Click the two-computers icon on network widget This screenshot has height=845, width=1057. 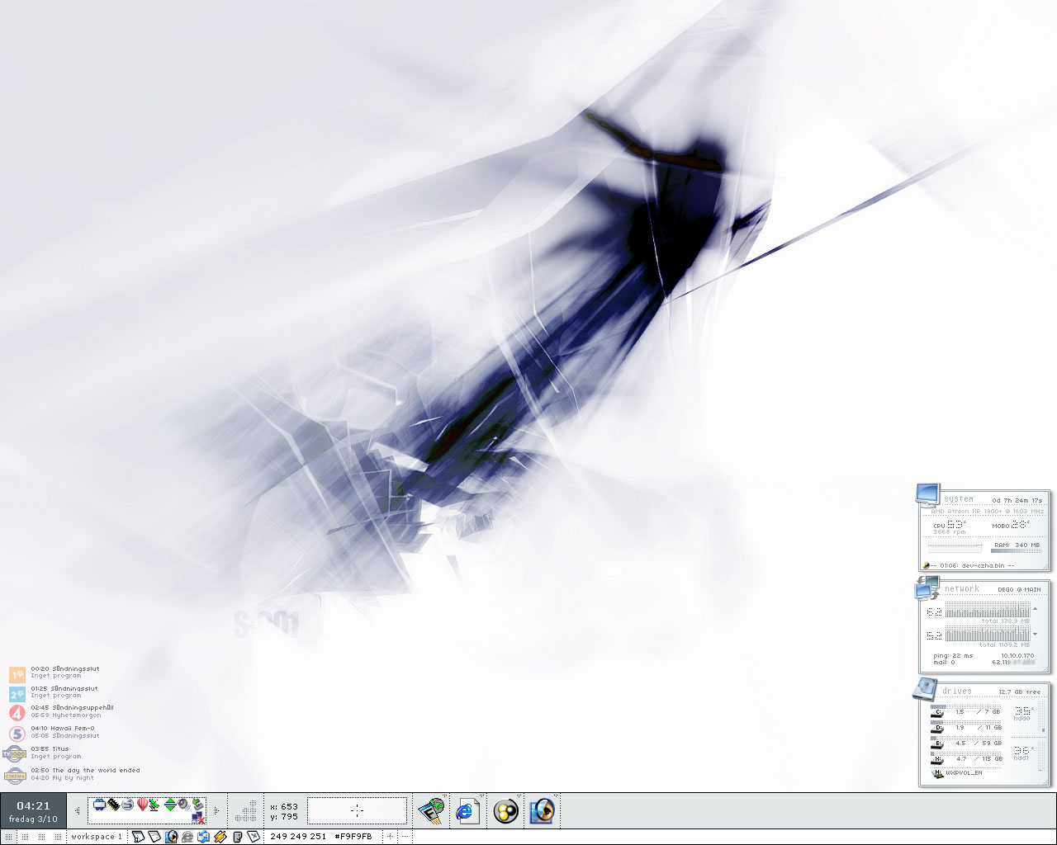pos(927,588)
